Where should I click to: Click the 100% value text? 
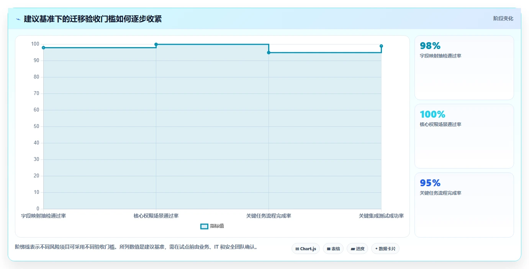(432, 114)
